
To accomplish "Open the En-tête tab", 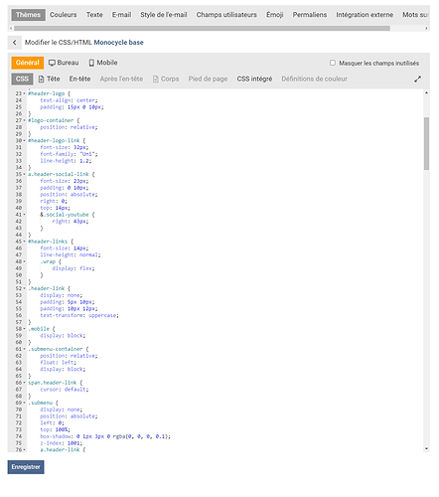I will click(x=79, y=79).
